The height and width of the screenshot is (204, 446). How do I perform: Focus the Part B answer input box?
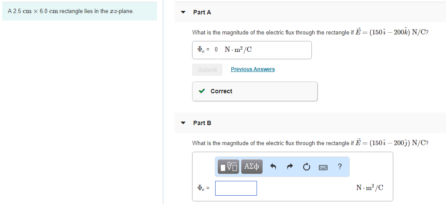pos(236,188)
